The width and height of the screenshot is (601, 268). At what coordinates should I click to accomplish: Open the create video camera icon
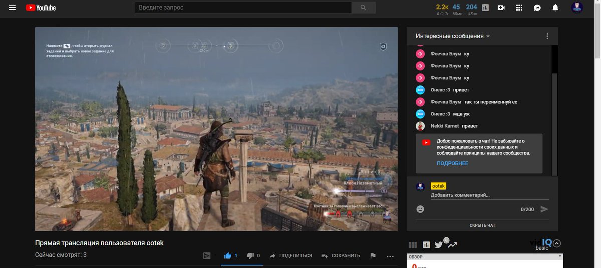click(501, 8)
